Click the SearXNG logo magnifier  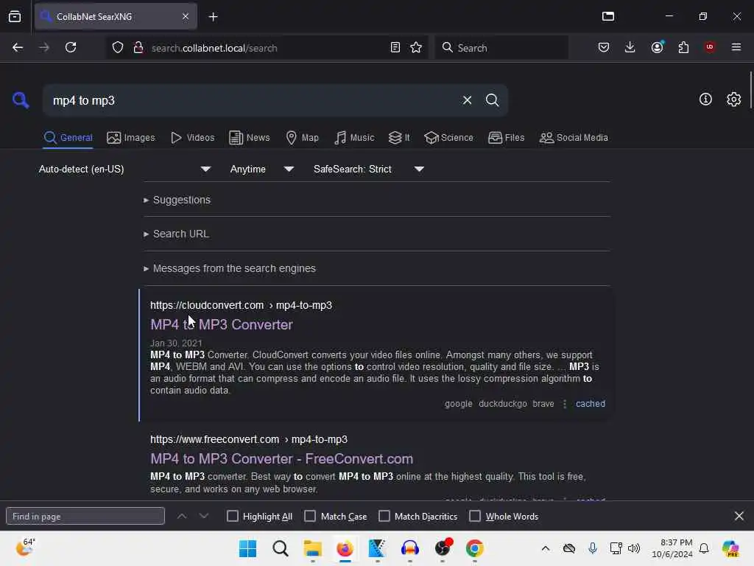coord(21,100)
